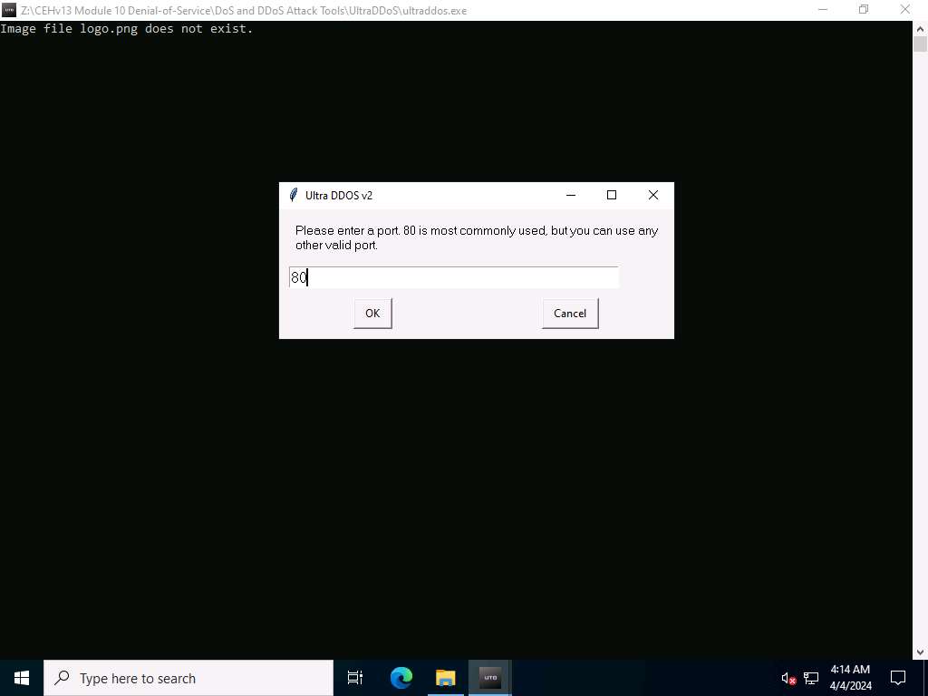Screen dimensions: 928x696
Task: Open the network status tray icon
Action: point(810,678)
